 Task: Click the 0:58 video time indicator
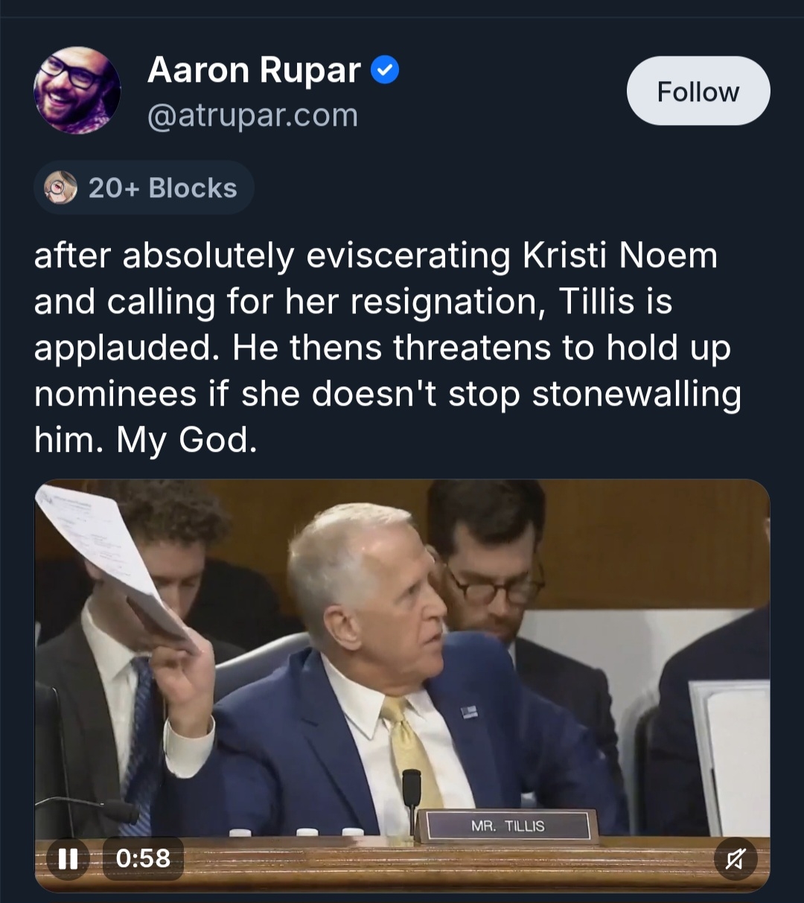pyautogui.click(x=143, y=859)
